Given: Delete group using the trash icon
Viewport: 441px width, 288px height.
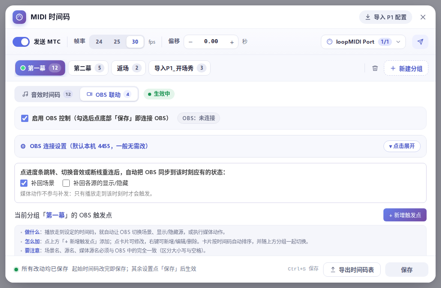Looking at the screenshot, I should (x=375, y=68).
